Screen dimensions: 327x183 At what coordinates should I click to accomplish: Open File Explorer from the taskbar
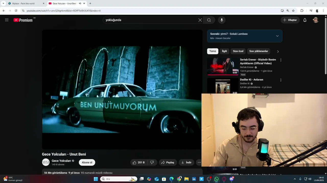point(186,179)
